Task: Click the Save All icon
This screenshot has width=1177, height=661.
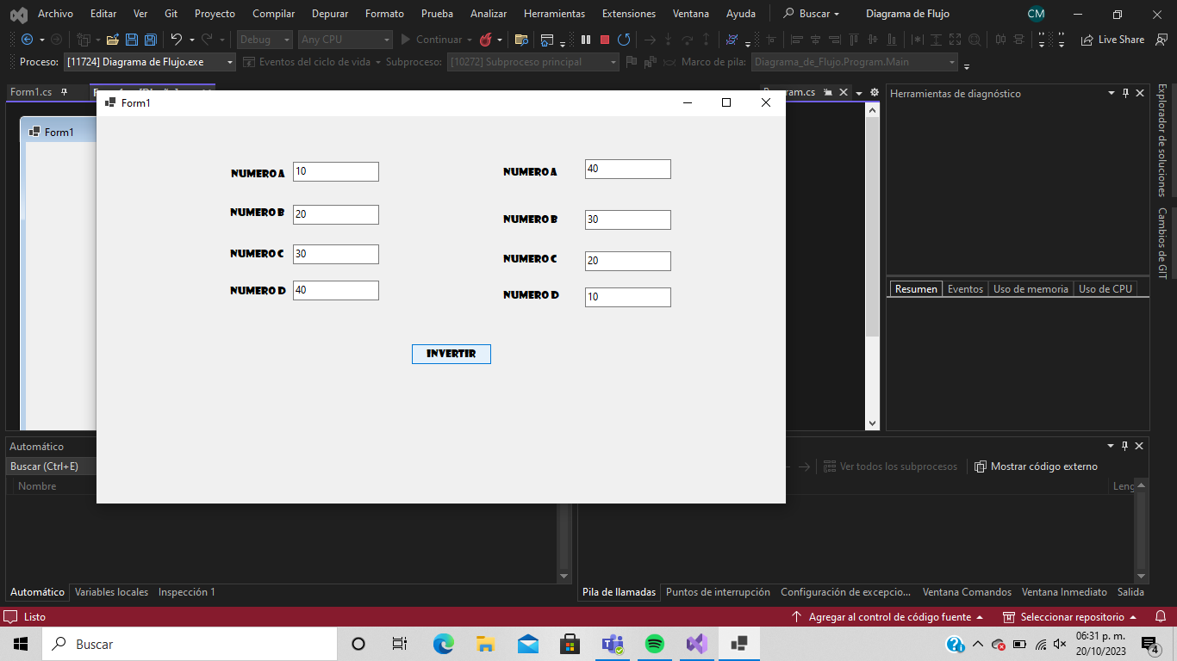Action: (x=150, y=39)
